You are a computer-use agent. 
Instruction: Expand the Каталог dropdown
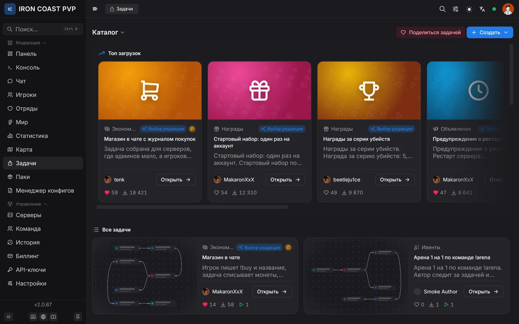pos(108,32)
